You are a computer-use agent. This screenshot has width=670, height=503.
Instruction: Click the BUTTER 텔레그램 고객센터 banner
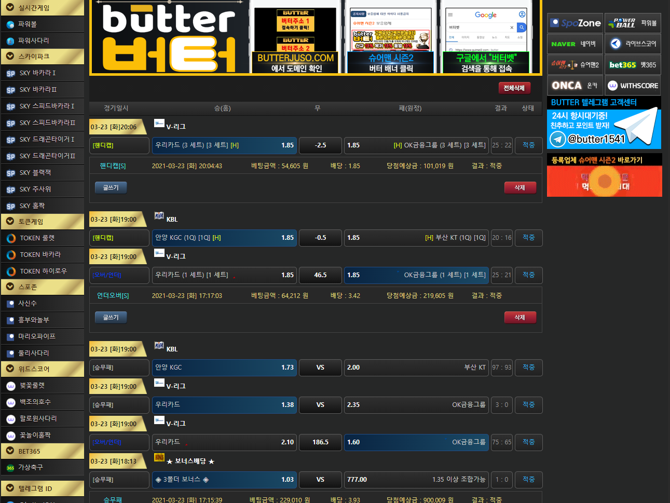pos(604,123)
